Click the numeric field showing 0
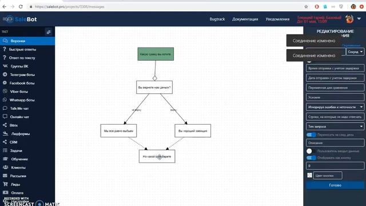366x206 pixels. pyautogui.click(x=335, y=165)
